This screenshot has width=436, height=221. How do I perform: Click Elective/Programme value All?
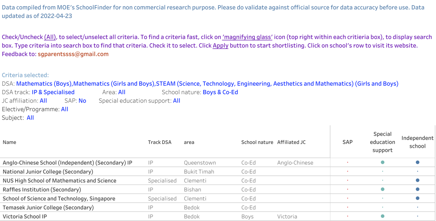click(65, 109)
